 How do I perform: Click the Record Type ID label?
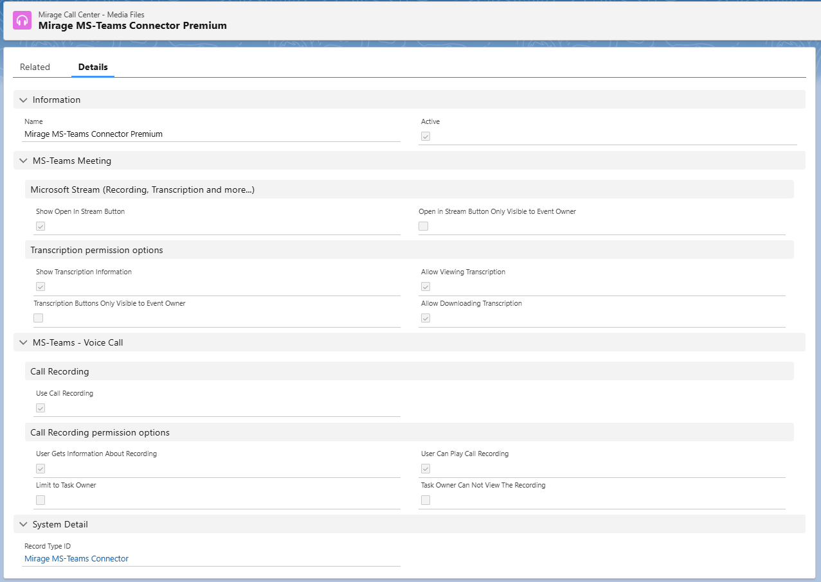pyautogui.click(x=48, y=546)
